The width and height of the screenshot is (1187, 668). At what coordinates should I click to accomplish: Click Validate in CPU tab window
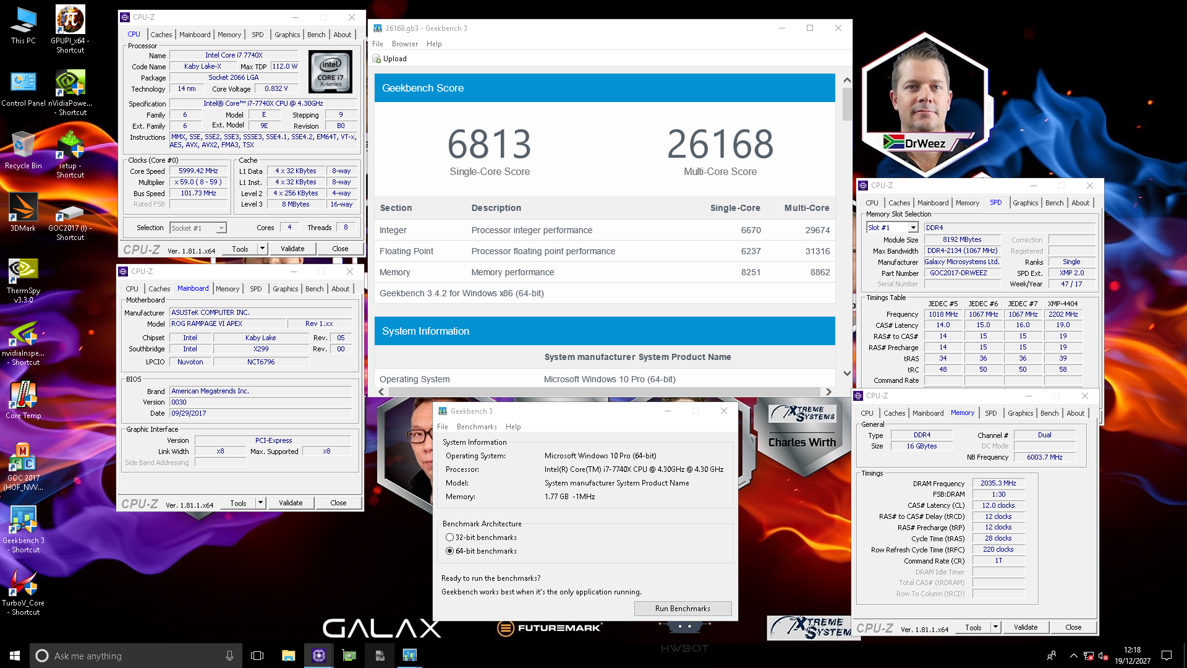(292, 249)
